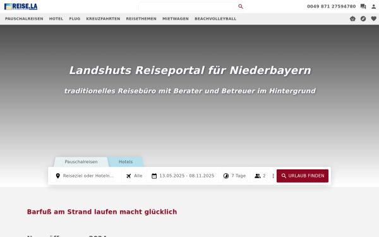Click the REISE.LA logo
This screenshot has height=237, width=379.
21,6
